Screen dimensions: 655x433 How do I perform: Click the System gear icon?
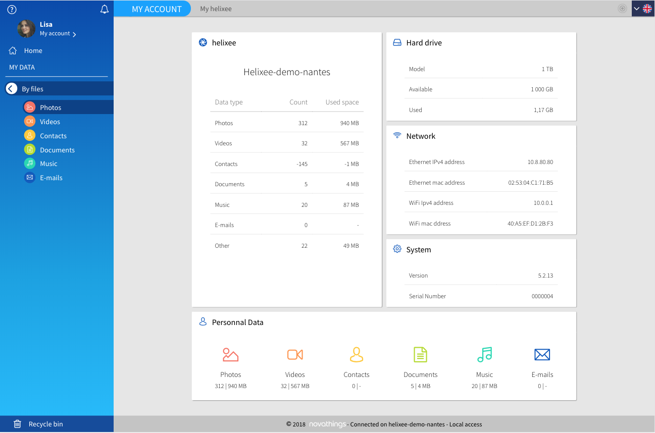397,249
